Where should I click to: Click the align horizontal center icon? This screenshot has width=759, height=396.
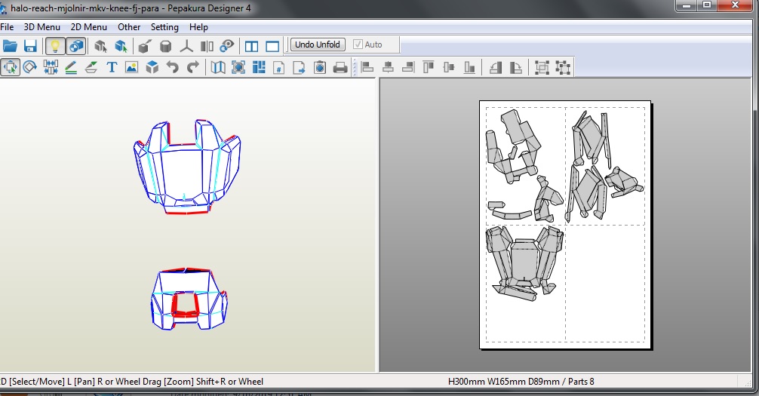pyautogui.click(x=388, y=67)
